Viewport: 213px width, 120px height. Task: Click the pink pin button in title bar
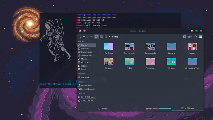[x=85, y=31]
